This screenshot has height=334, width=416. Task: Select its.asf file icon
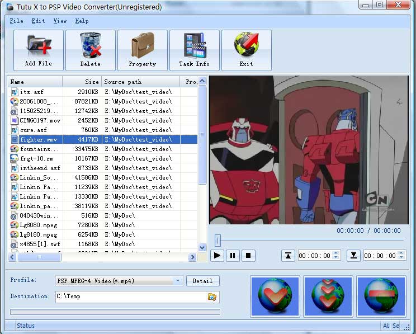[15, 92]
